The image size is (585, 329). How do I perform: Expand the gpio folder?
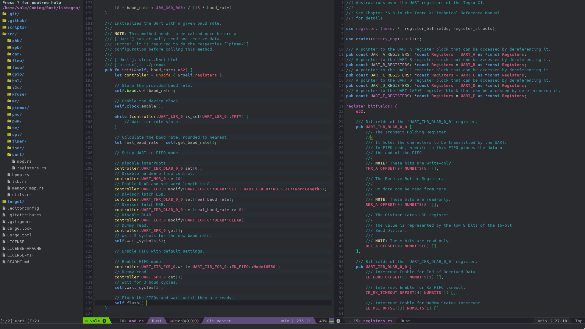point(18,74)
